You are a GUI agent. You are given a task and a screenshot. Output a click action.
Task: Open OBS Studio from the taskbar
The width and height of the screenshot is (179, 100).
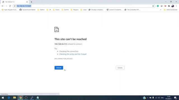coord(26,97)
